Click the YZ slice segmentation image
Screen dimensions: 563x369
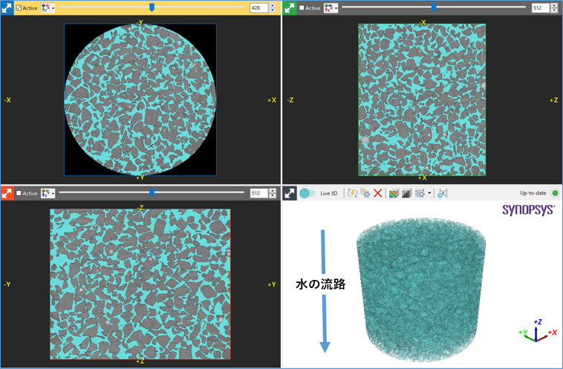[140, 284]
